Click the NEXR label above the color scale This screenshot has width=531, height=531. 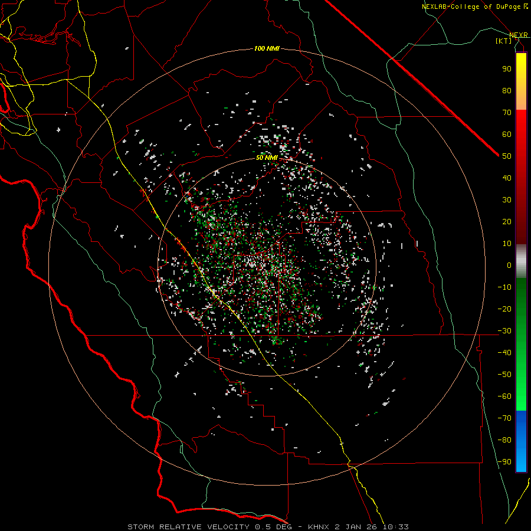coord(519,35)
